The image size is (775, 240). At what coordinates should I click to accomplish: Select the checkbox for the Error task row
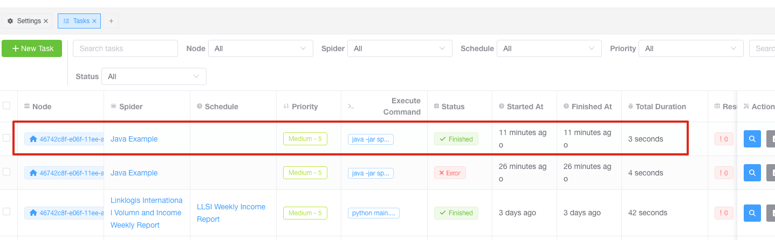pyautogui.click(x=6, y=172)
